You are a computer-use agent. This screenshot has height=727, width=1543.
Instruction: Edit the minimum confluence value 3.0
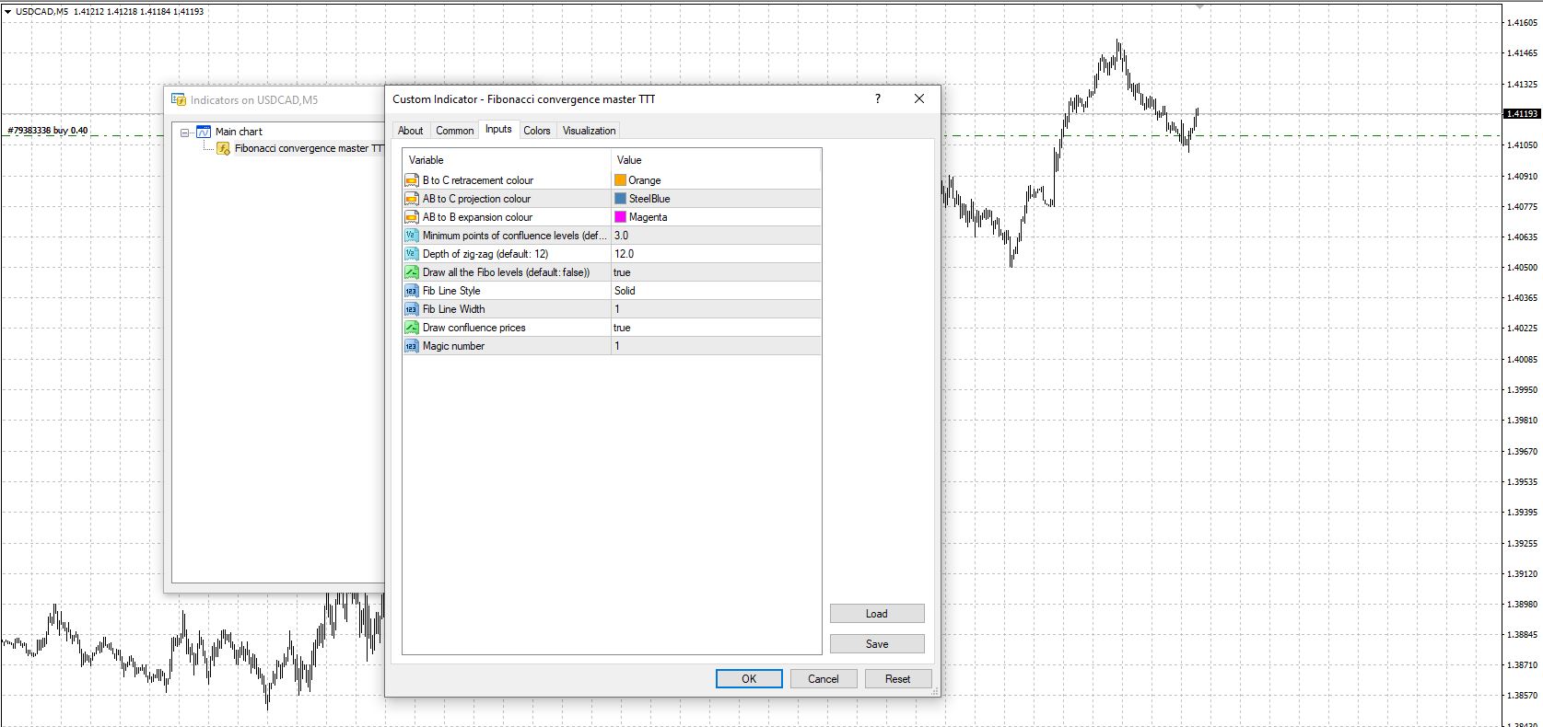(715, 236)
